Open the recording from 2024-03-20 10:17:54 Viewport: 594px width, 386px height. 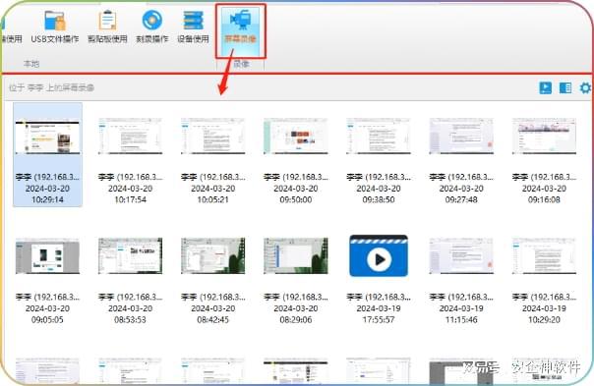click(x=131, y=160)
